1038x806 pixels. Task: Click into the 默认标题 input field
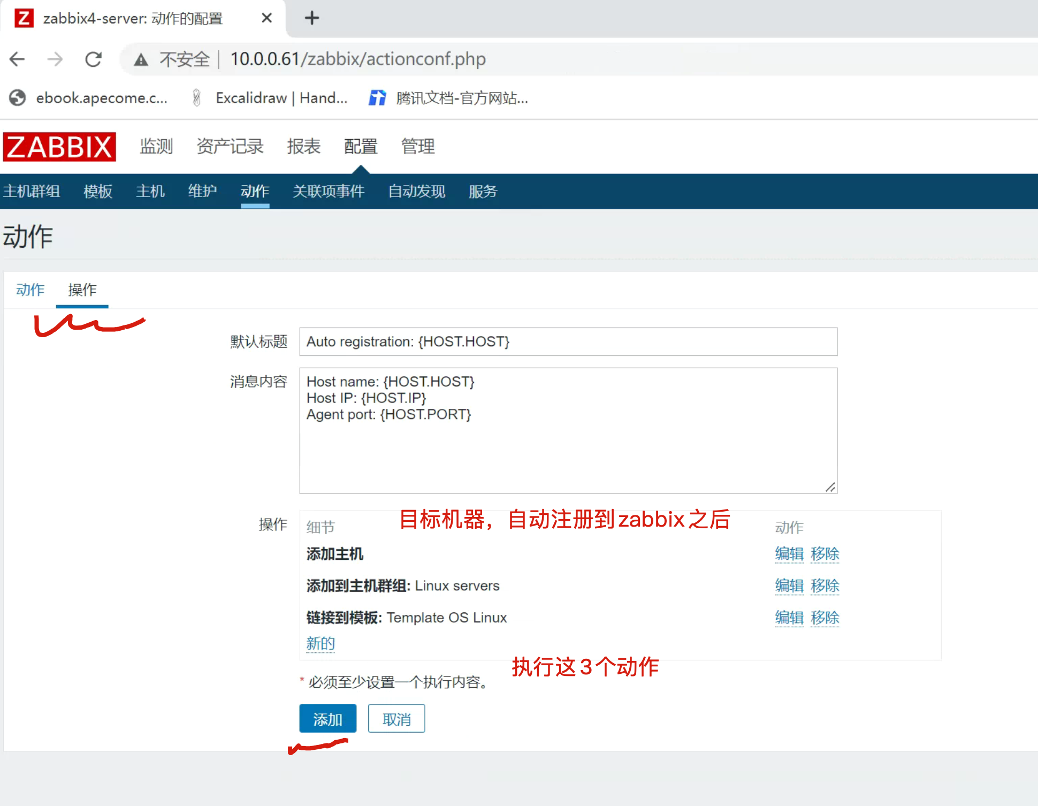pyautogui.click(x=568, y=341)
